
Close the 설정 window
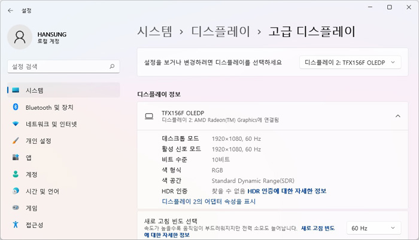point(409,7)
